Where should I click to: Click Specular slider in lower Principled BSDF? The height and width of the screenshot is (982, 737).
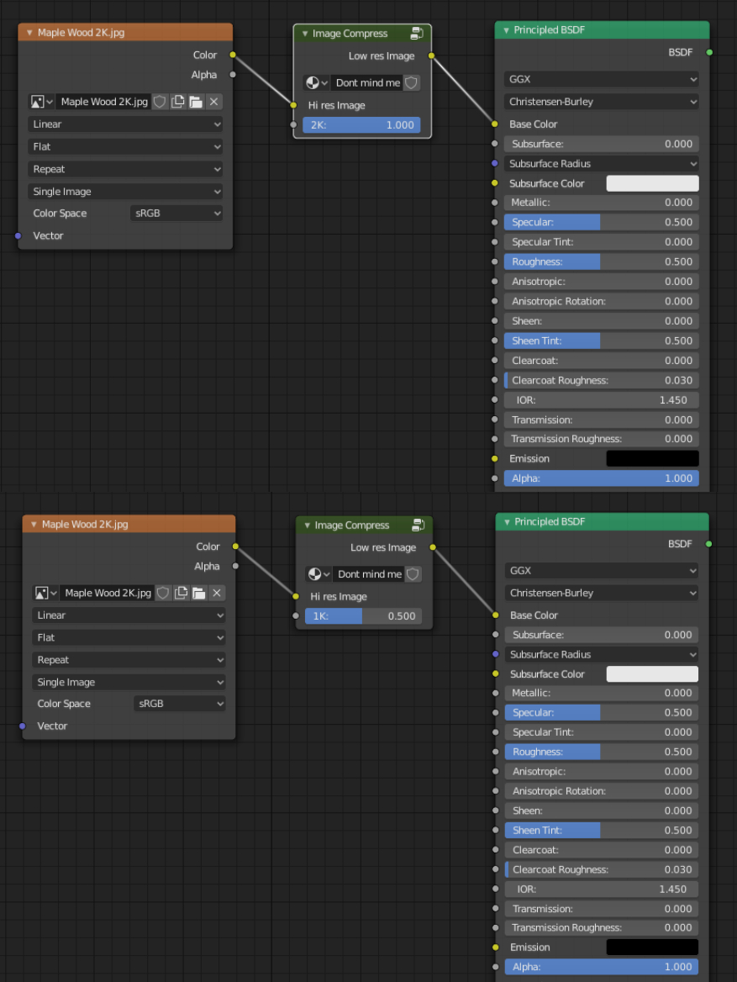[602, 712]
